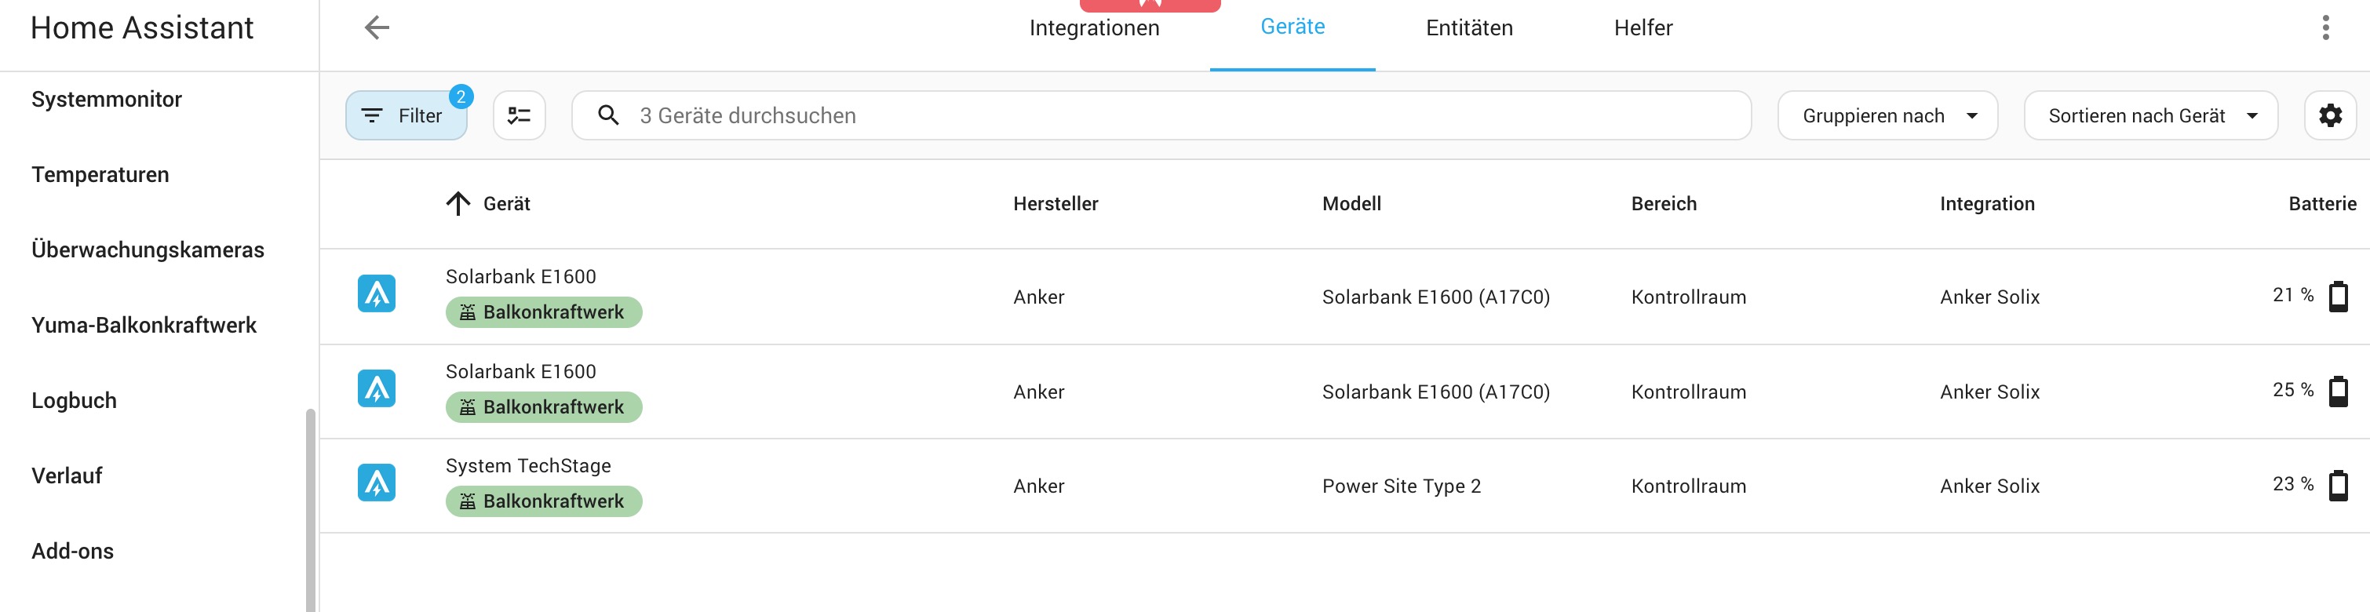
Task: Switch to the Entitäten tab
Action: click(x=1468, y=27)
